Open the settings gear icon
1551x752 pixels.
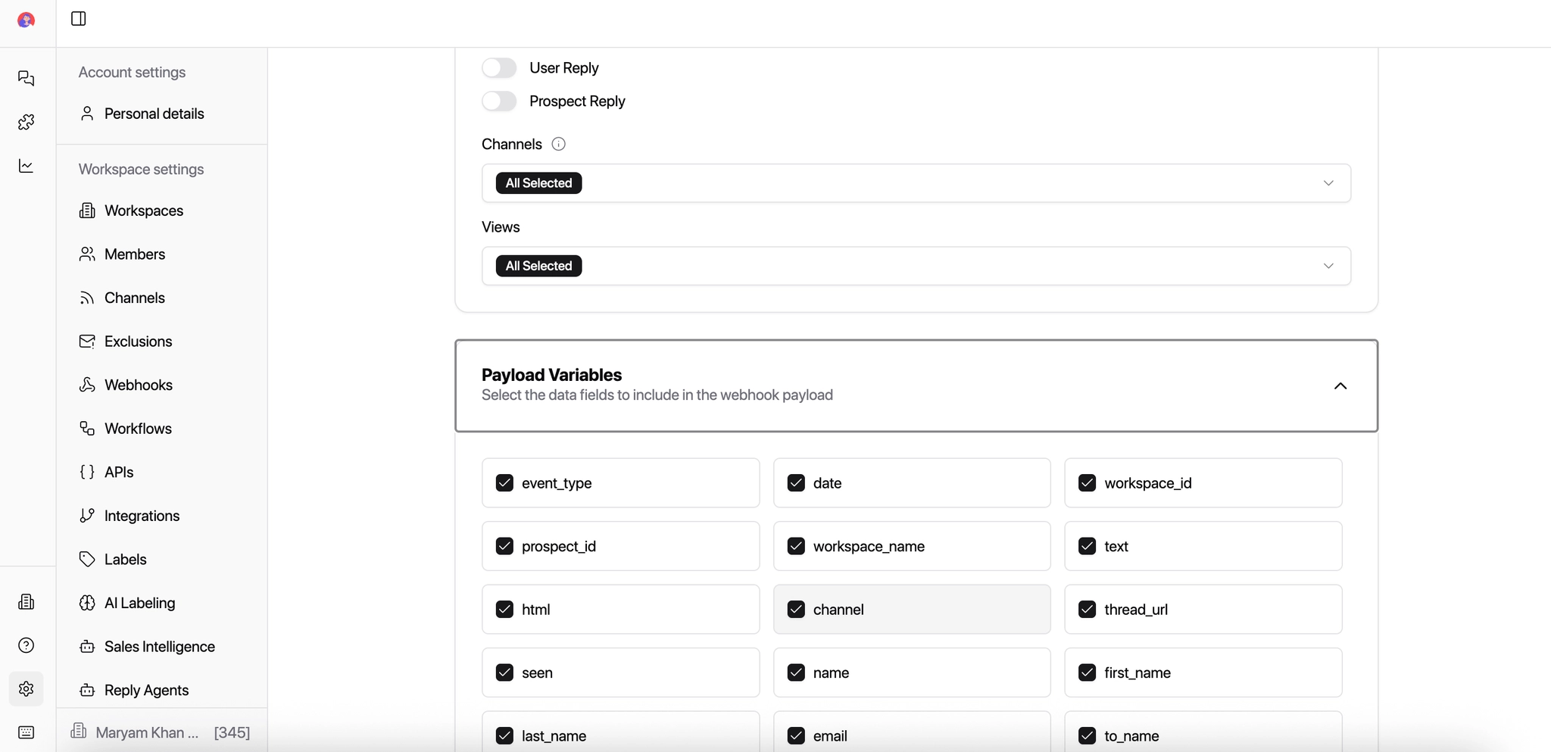coord(27,689)
